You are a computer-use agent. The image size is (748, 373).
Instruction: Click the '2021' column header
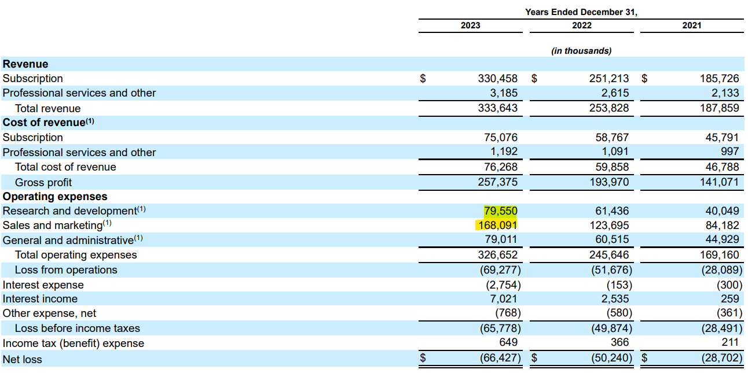[x=692, y=25]
